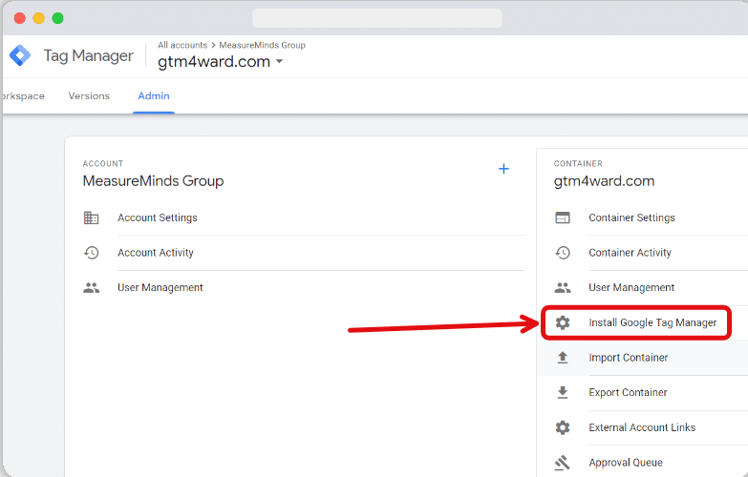Click the Container Settings window icon
The width and height of the screenshot is (748, 477).
coord(563,218)
